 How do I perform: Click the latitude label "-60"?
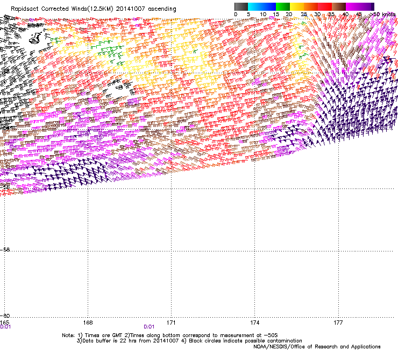point(5,316)
